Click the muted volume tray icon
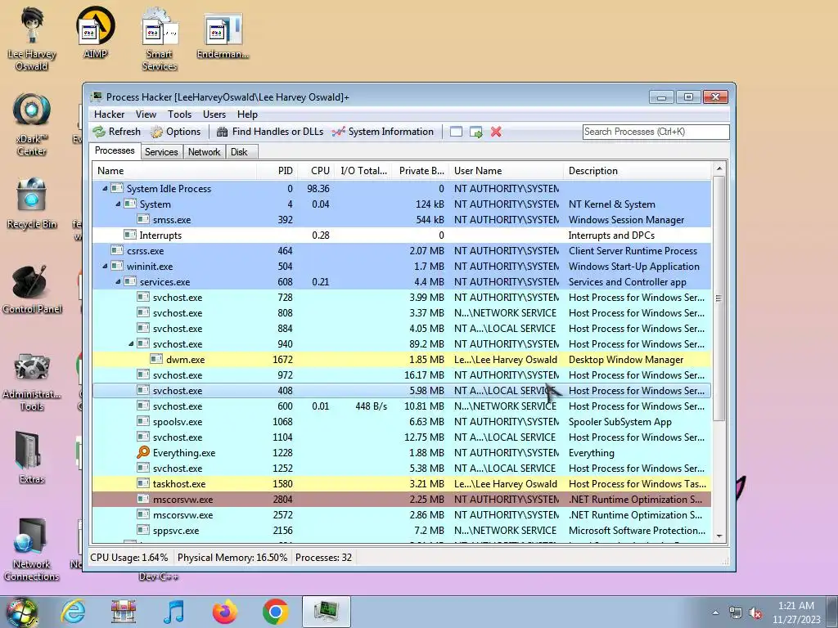The image size is (838, 628). [755, 613]
